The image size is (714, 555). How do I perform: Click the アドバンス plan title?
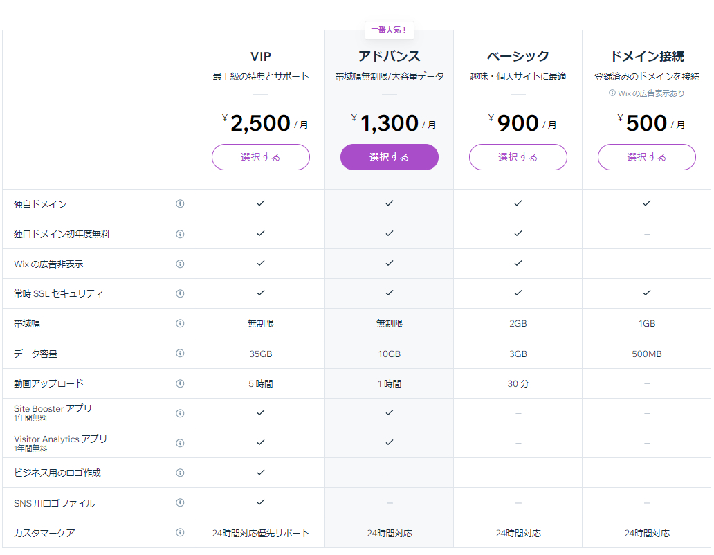[390, 57]
